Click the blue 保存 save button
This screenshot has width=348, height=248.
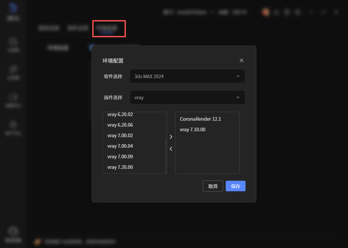pyautogui.click(x=236, y=186)
